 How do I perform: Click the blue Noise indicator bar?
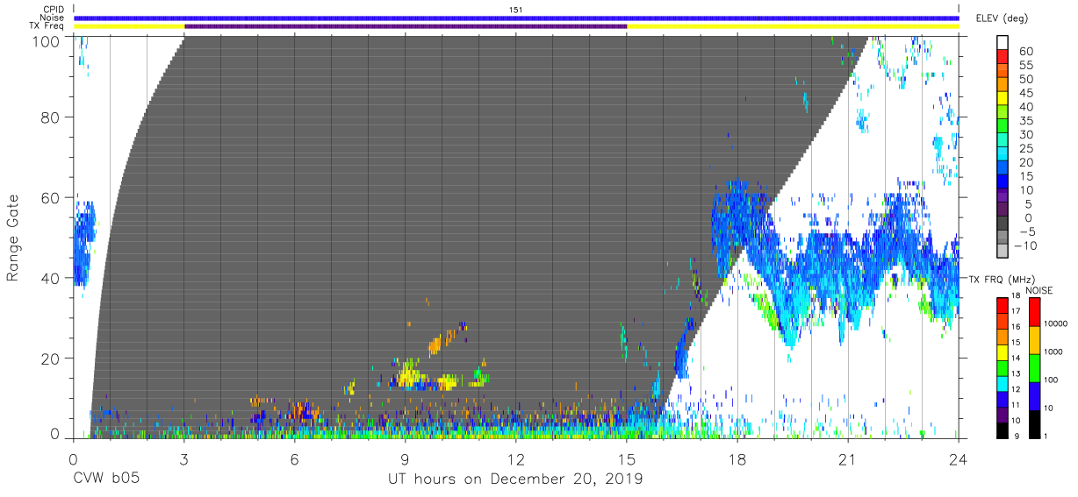(x=516, y=18)
